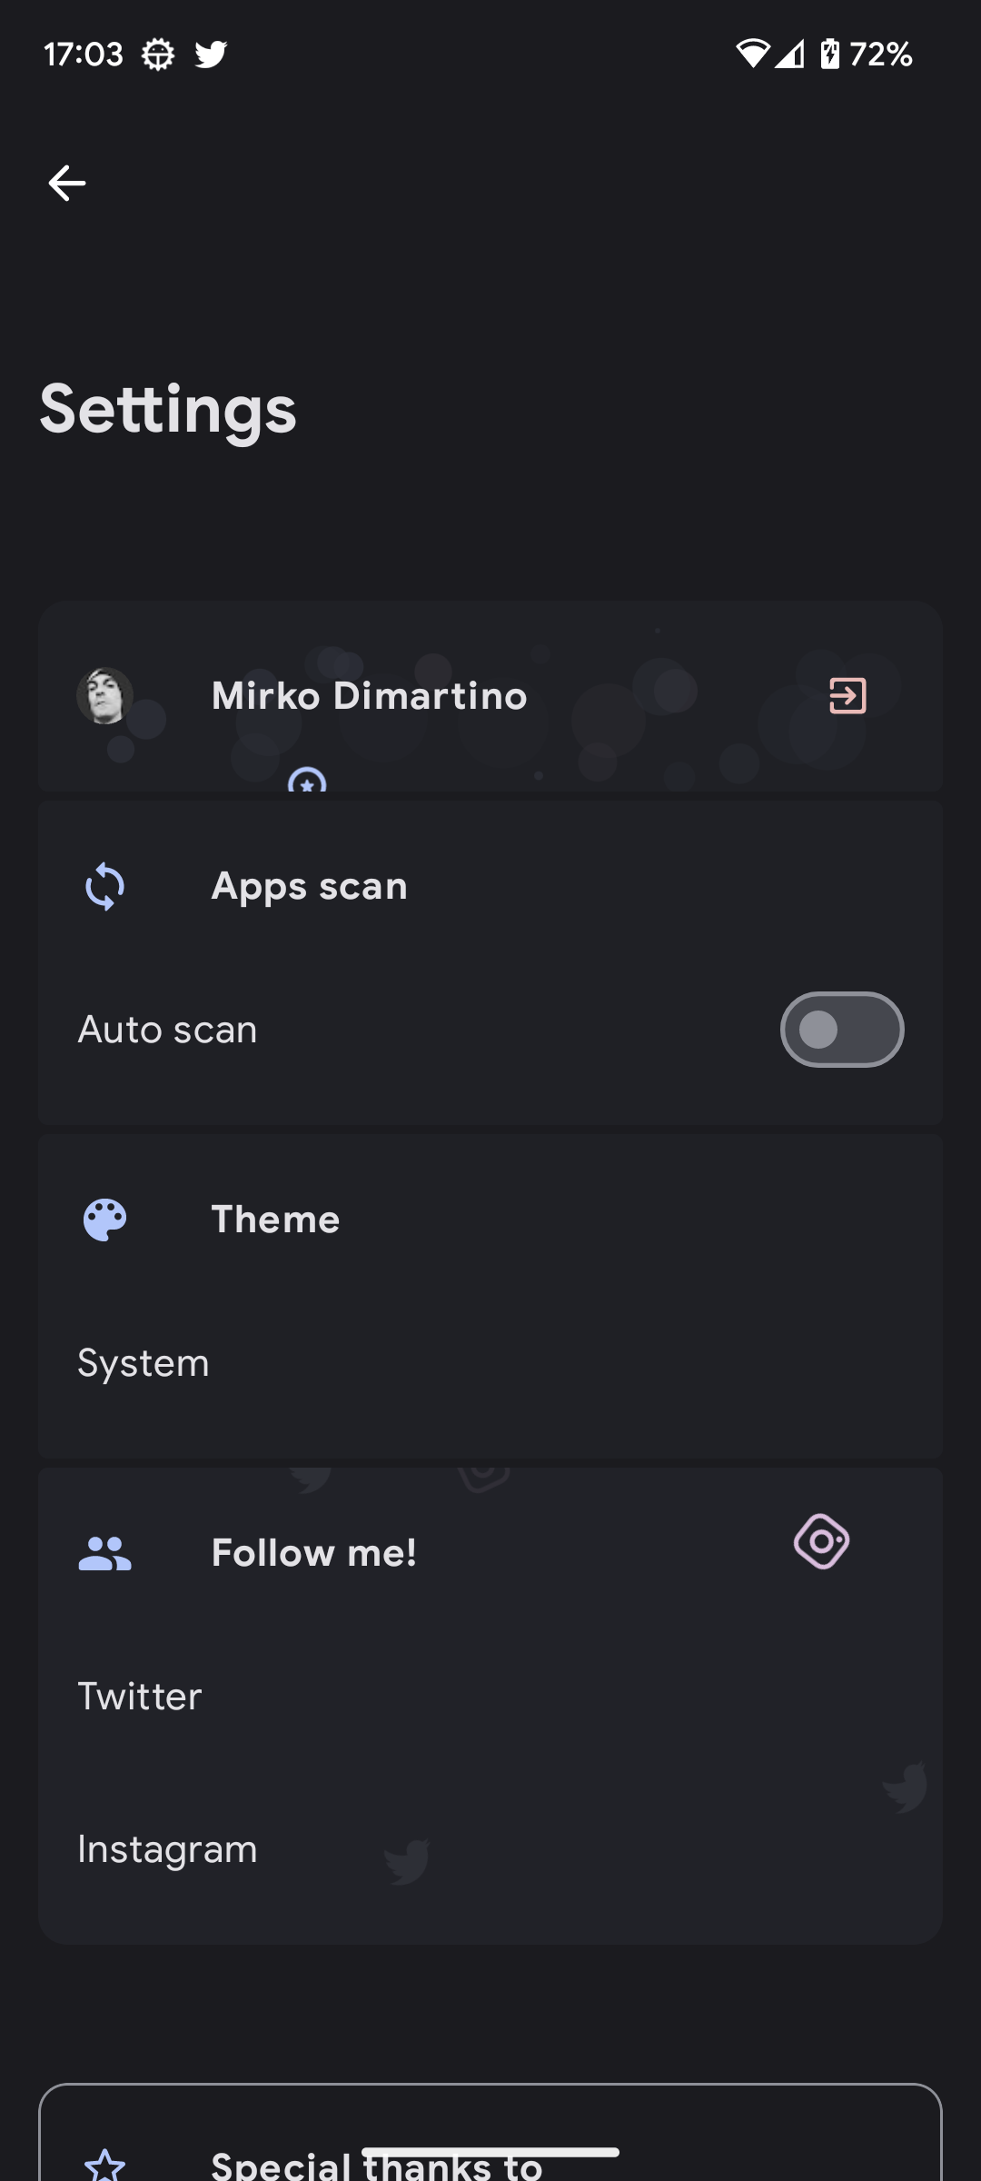
Task: Tap the Theme section heading
Action: pos(275,1220)
